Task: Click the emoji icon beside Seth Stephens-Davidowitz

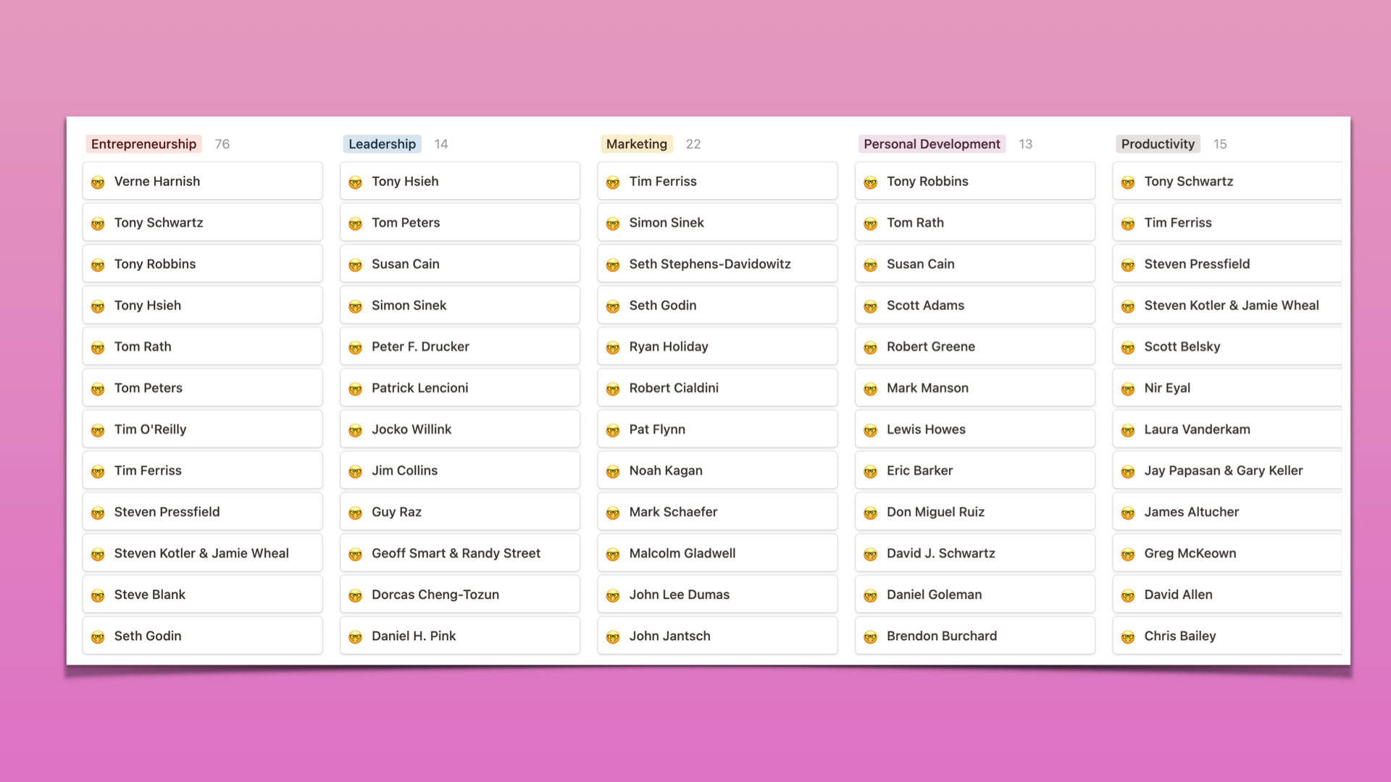Action: click(x=613, y=265)
